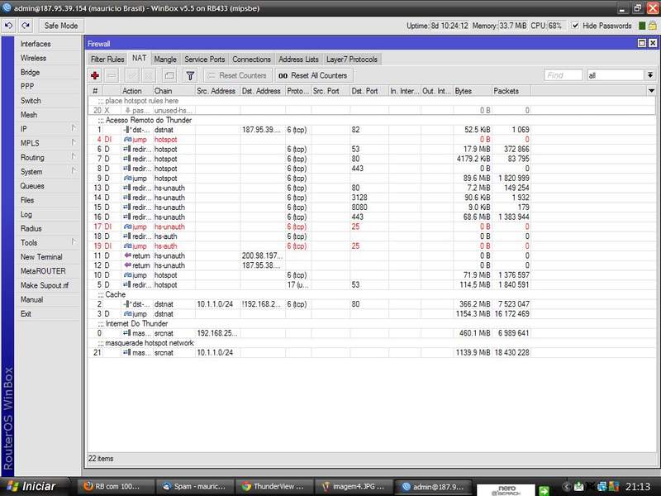661x496 pixels.
Task: Click into the Find search field
Action: pyautogui.click(x=564, y=75)
